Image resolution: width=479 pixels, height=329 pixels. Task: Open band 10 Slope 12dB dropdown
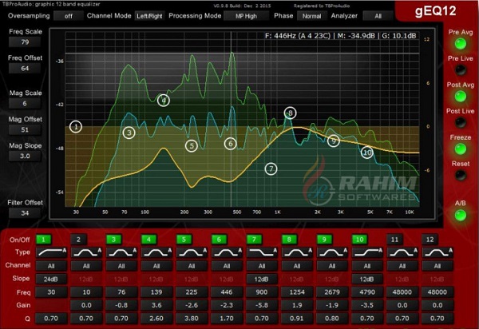point(367,279)
